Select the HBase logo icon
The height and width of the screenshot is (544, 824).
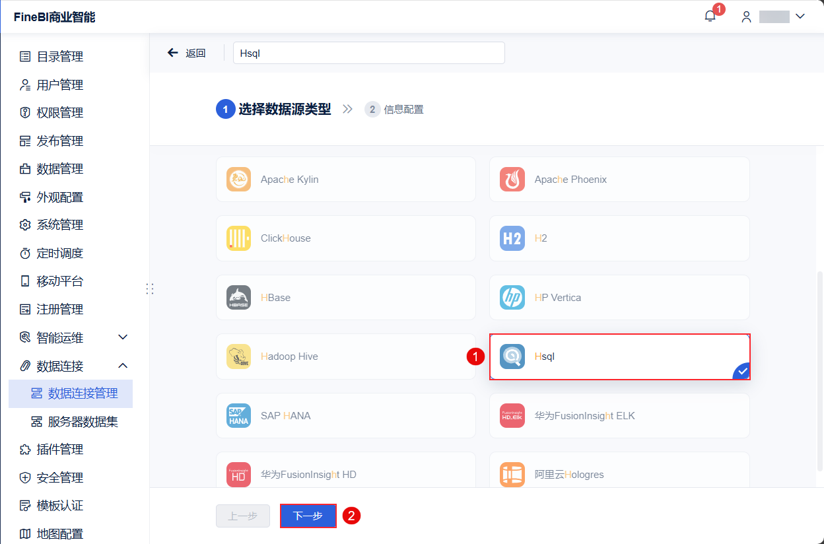pos(238,298)
